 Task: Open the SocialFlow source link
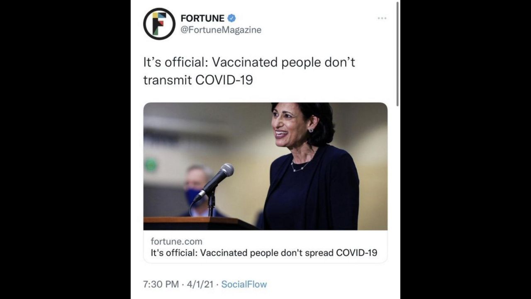244,284
